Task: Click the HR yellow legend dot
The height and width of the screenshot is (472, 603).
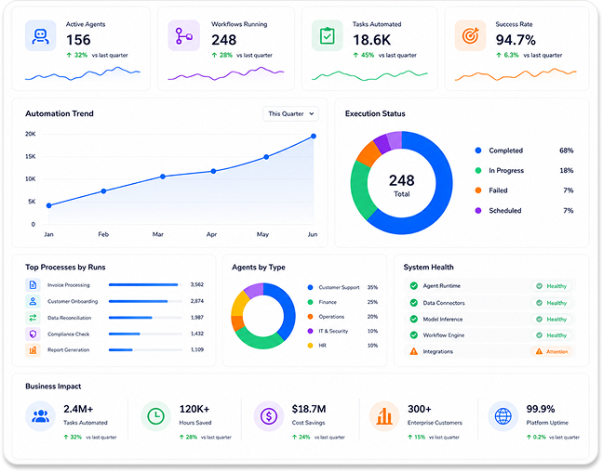Action: [x=311, y=346]
